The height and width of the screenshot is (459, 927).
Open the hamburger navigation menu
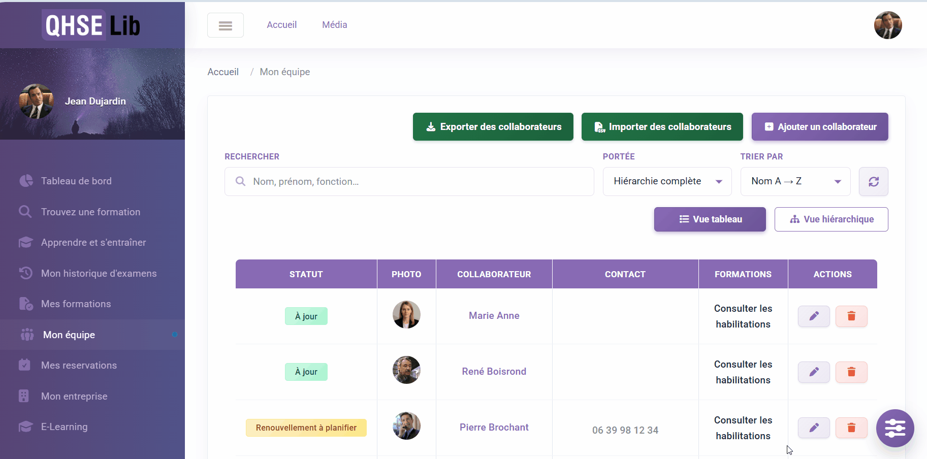(x=226, y=25)
